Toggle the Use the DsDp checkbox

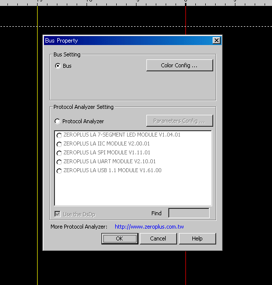click(57, 214)
